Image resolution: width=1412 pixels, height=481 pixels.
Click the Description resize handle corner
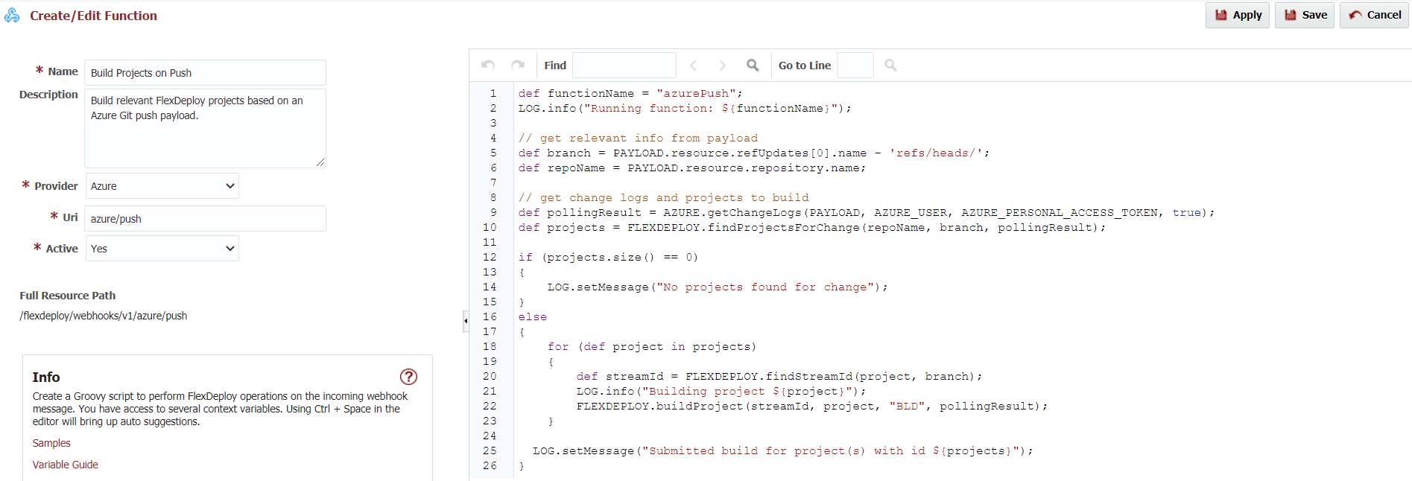(x=320, y=162)
